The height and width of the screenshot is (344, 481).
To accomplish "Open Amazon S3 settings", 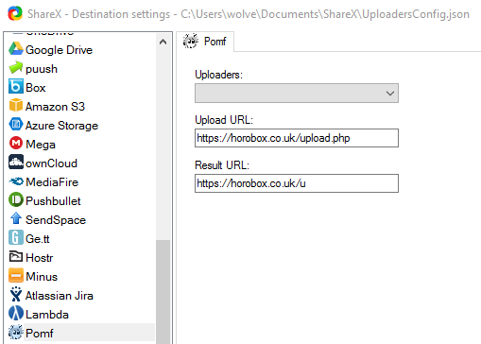I will [x=55, y=107].
